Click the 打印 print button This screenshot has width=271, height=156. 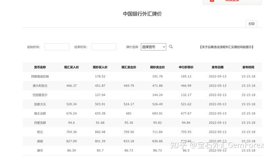click(252, 24)
